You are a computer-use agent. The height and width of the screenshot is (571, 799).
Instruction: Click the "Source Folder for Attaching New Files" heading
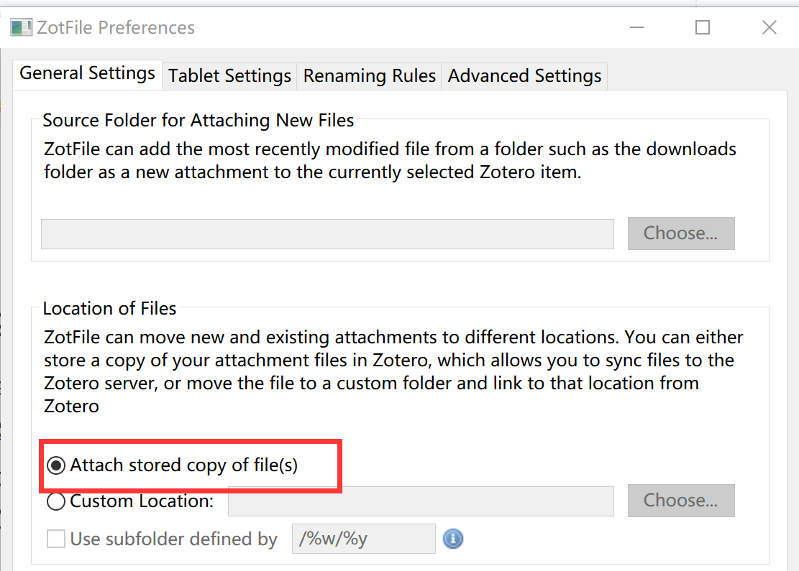[x=198, y=121]
